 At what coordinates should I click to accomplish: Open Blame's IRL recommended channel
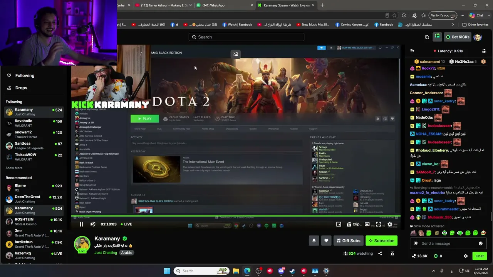(x=34, y=188)
